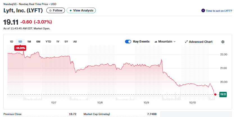Show the 5Y price history
Viewport: 234px width, 117px height.
click(66, 42)
